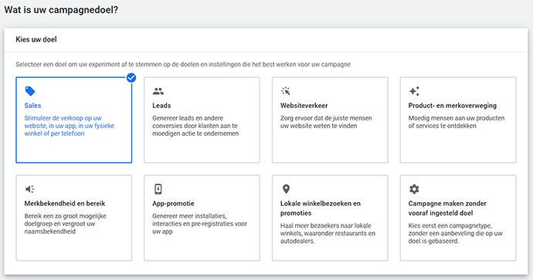Click description 'Moedig mensen aan uw producten'
The width and height of the screenshot is (533, 280).
(457, 122)
